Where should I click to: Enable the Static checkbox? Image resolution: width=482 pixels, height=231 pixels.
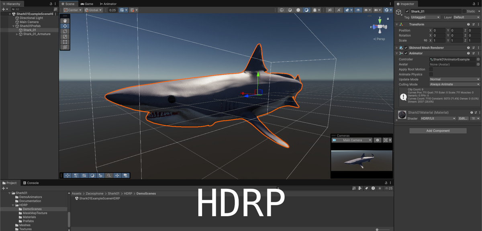coord(464,11)
